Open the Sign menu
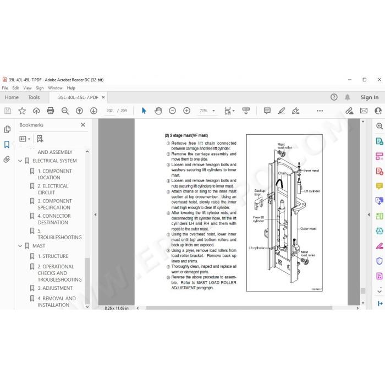The image size is (385, 385). click(40, 88)
